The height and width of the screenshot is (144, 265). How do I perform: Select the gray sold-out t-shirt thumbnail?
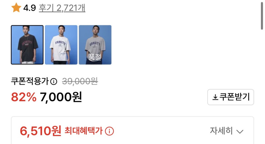95,45
